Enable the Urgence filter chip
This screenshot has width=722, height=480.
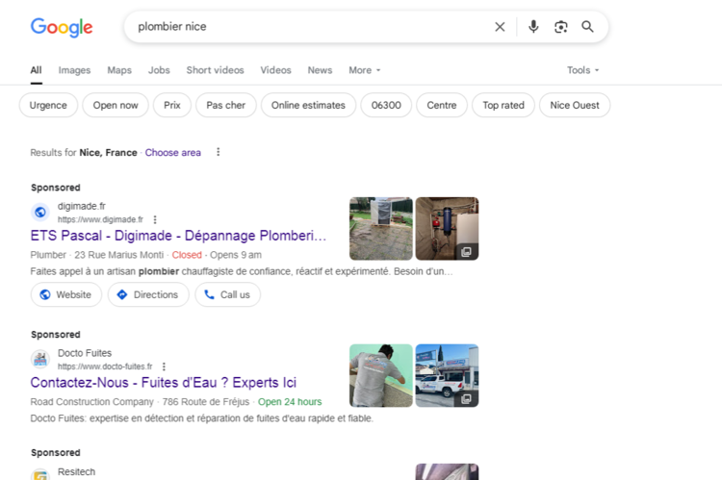pyautogui.click(x=48, y=105)
